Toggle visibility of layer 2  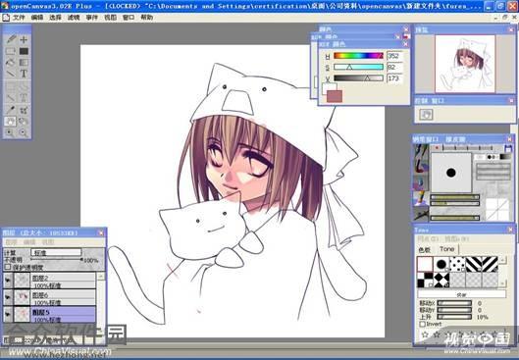click(x=8, y=281)
